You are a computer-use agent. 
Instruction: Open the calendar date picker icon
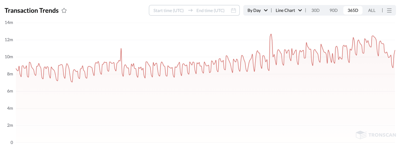(233, 11)
